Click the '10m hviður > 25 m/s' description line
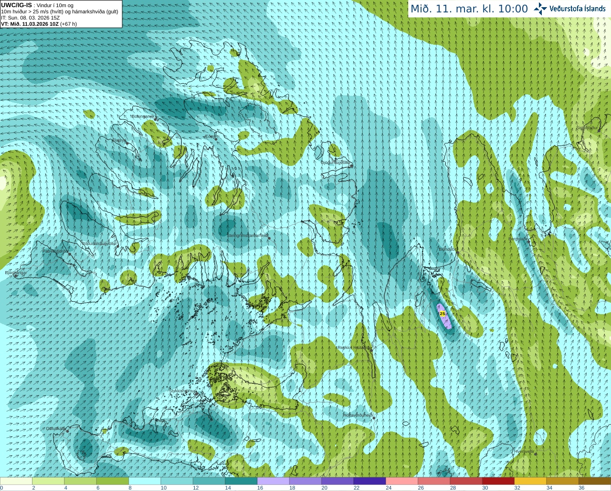Screen dimensions: 611x491 (60, 11)
